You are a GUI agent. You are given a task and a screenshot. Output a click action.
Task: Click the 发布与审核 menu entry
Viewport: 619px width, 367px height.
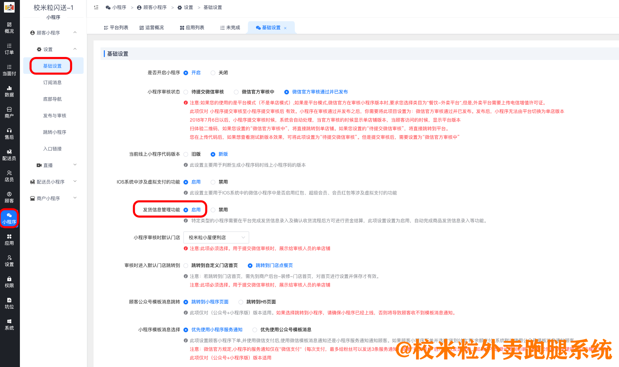tap(54, 115)
